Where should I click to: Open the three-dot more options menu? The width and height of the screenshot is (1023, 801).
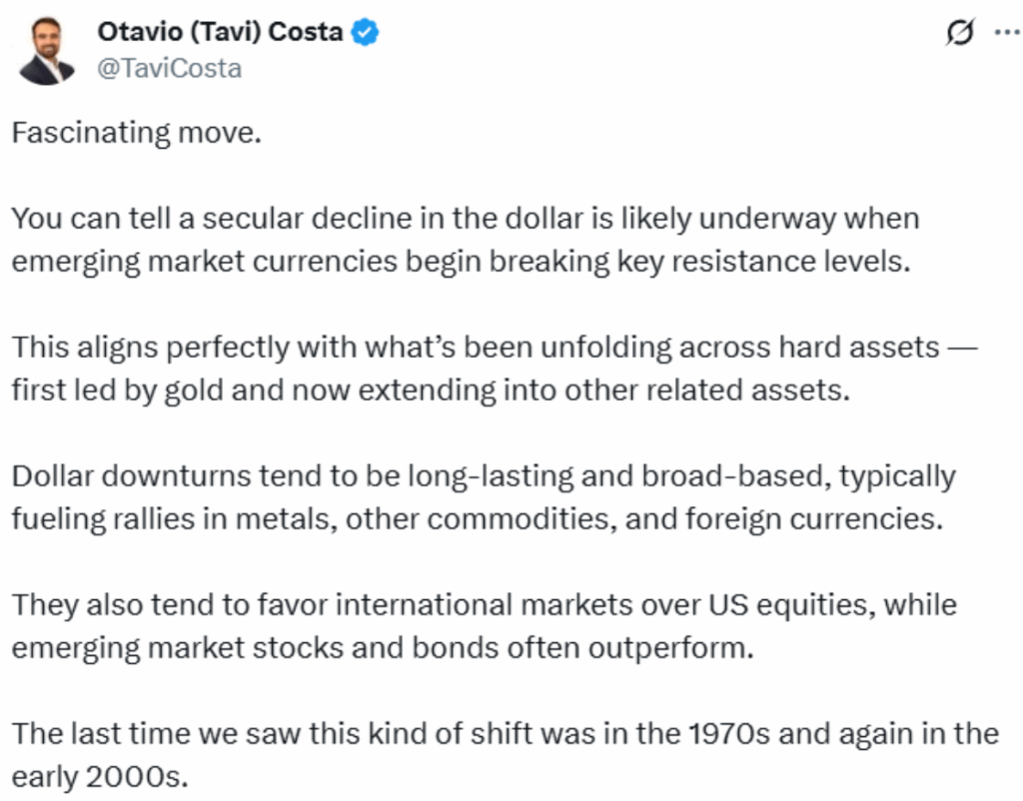coord(1007,31)
